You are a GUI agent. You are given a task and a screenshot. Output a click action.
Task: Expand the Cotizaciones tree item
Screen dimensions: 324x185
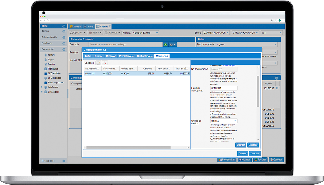click(42, 92)
